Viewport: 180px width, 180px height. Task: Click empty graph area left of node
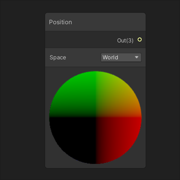point(22,90)
